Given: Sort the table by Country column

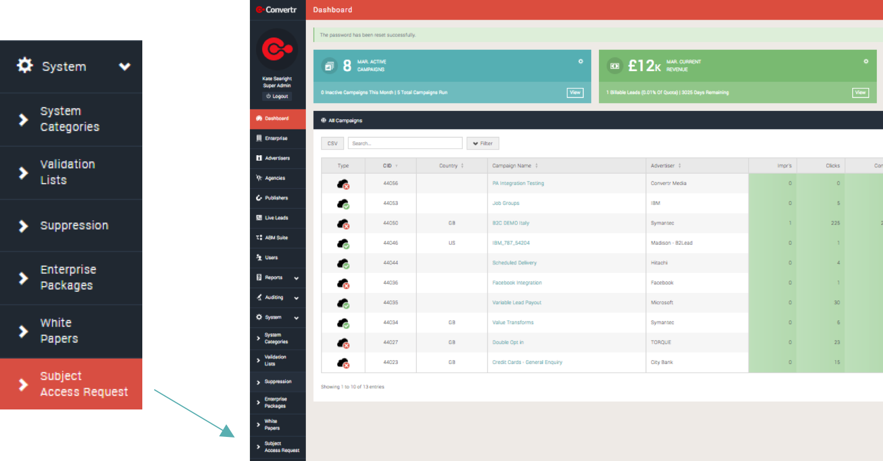Looking at the screenshot, I should (452, 166).
